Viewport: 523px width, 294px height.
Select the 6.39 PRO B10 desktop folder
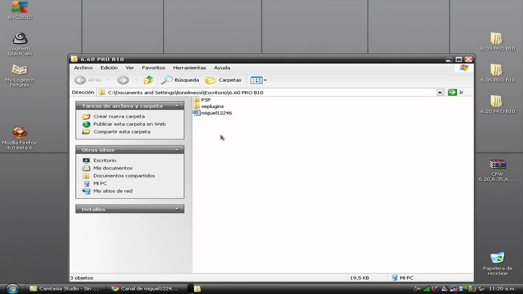pos(497,42)
